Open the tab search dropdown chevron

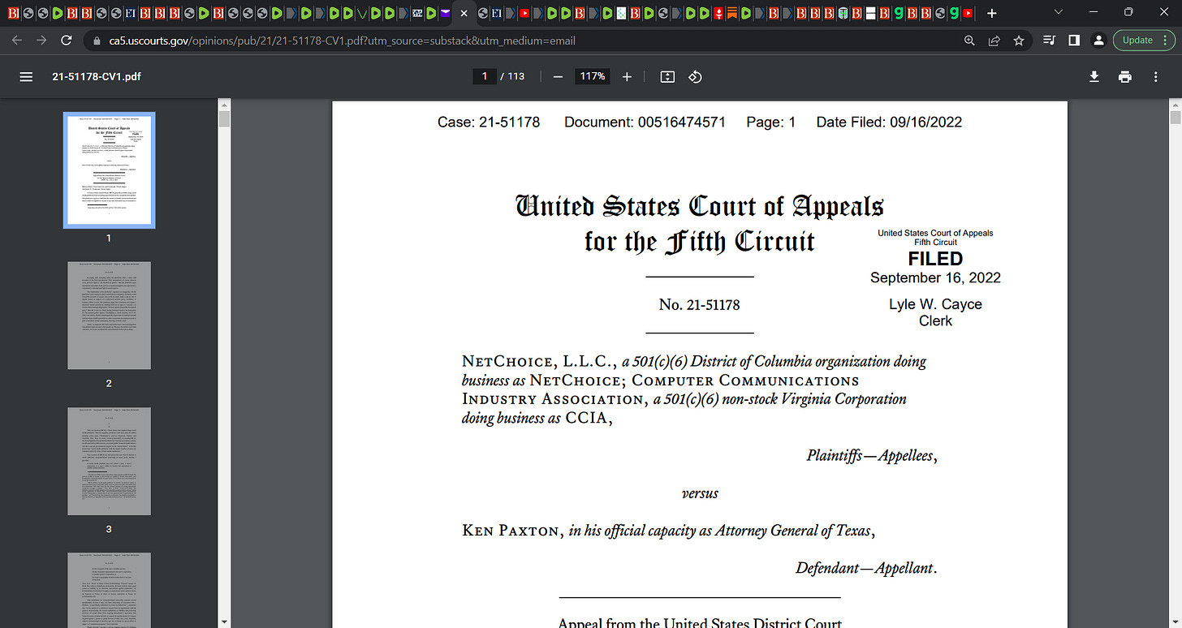pyautogui.click(x=1057, y=12)
